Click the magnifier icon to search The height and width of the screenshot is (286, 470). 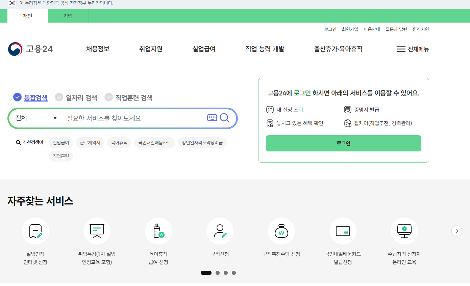tap(225, 118)
